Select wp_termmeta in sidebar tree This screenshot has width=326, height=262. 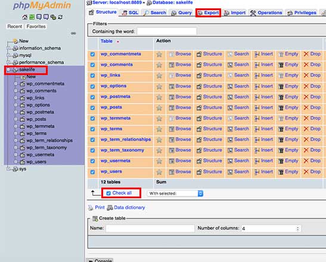pyautogui.click(x=41, y=126)
